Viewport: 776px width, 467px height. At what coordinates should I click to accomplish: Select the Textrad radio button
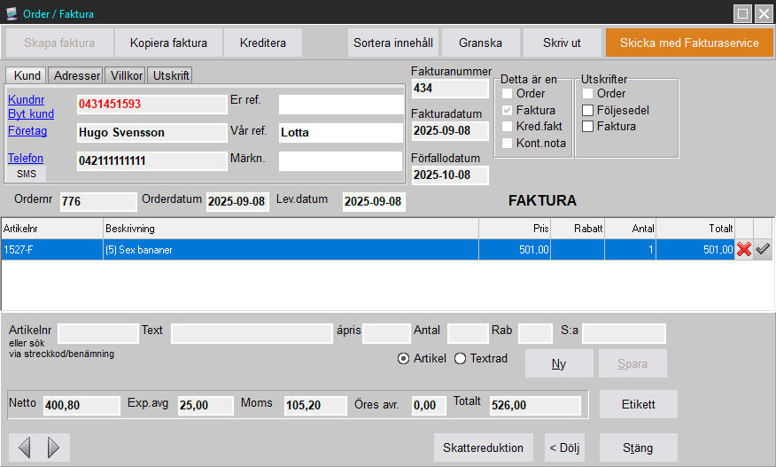(x=460, y=358)
